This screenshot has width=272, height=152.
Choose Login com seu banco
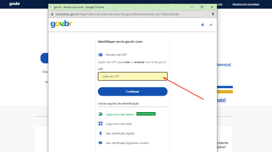pyautogui.click(x=120, y=114)
